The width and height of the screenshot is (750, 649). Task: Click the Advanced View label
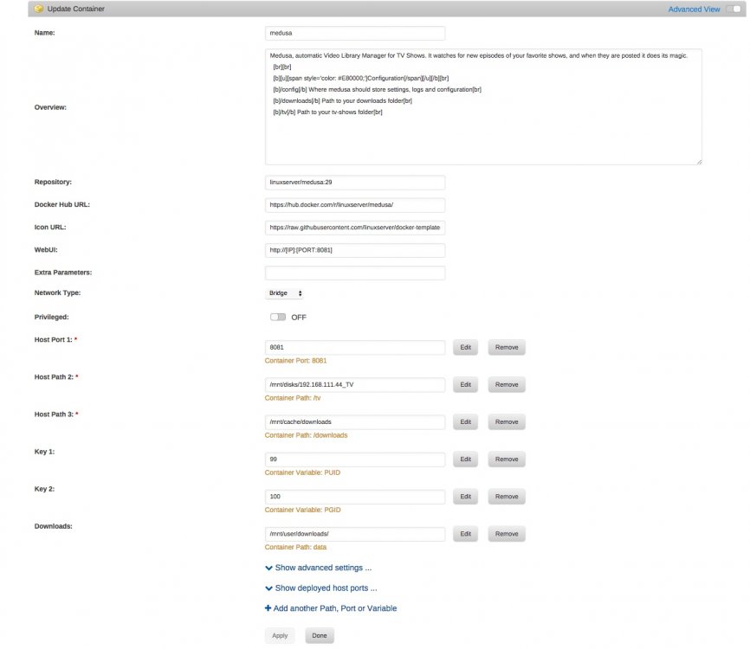point(694,9)
